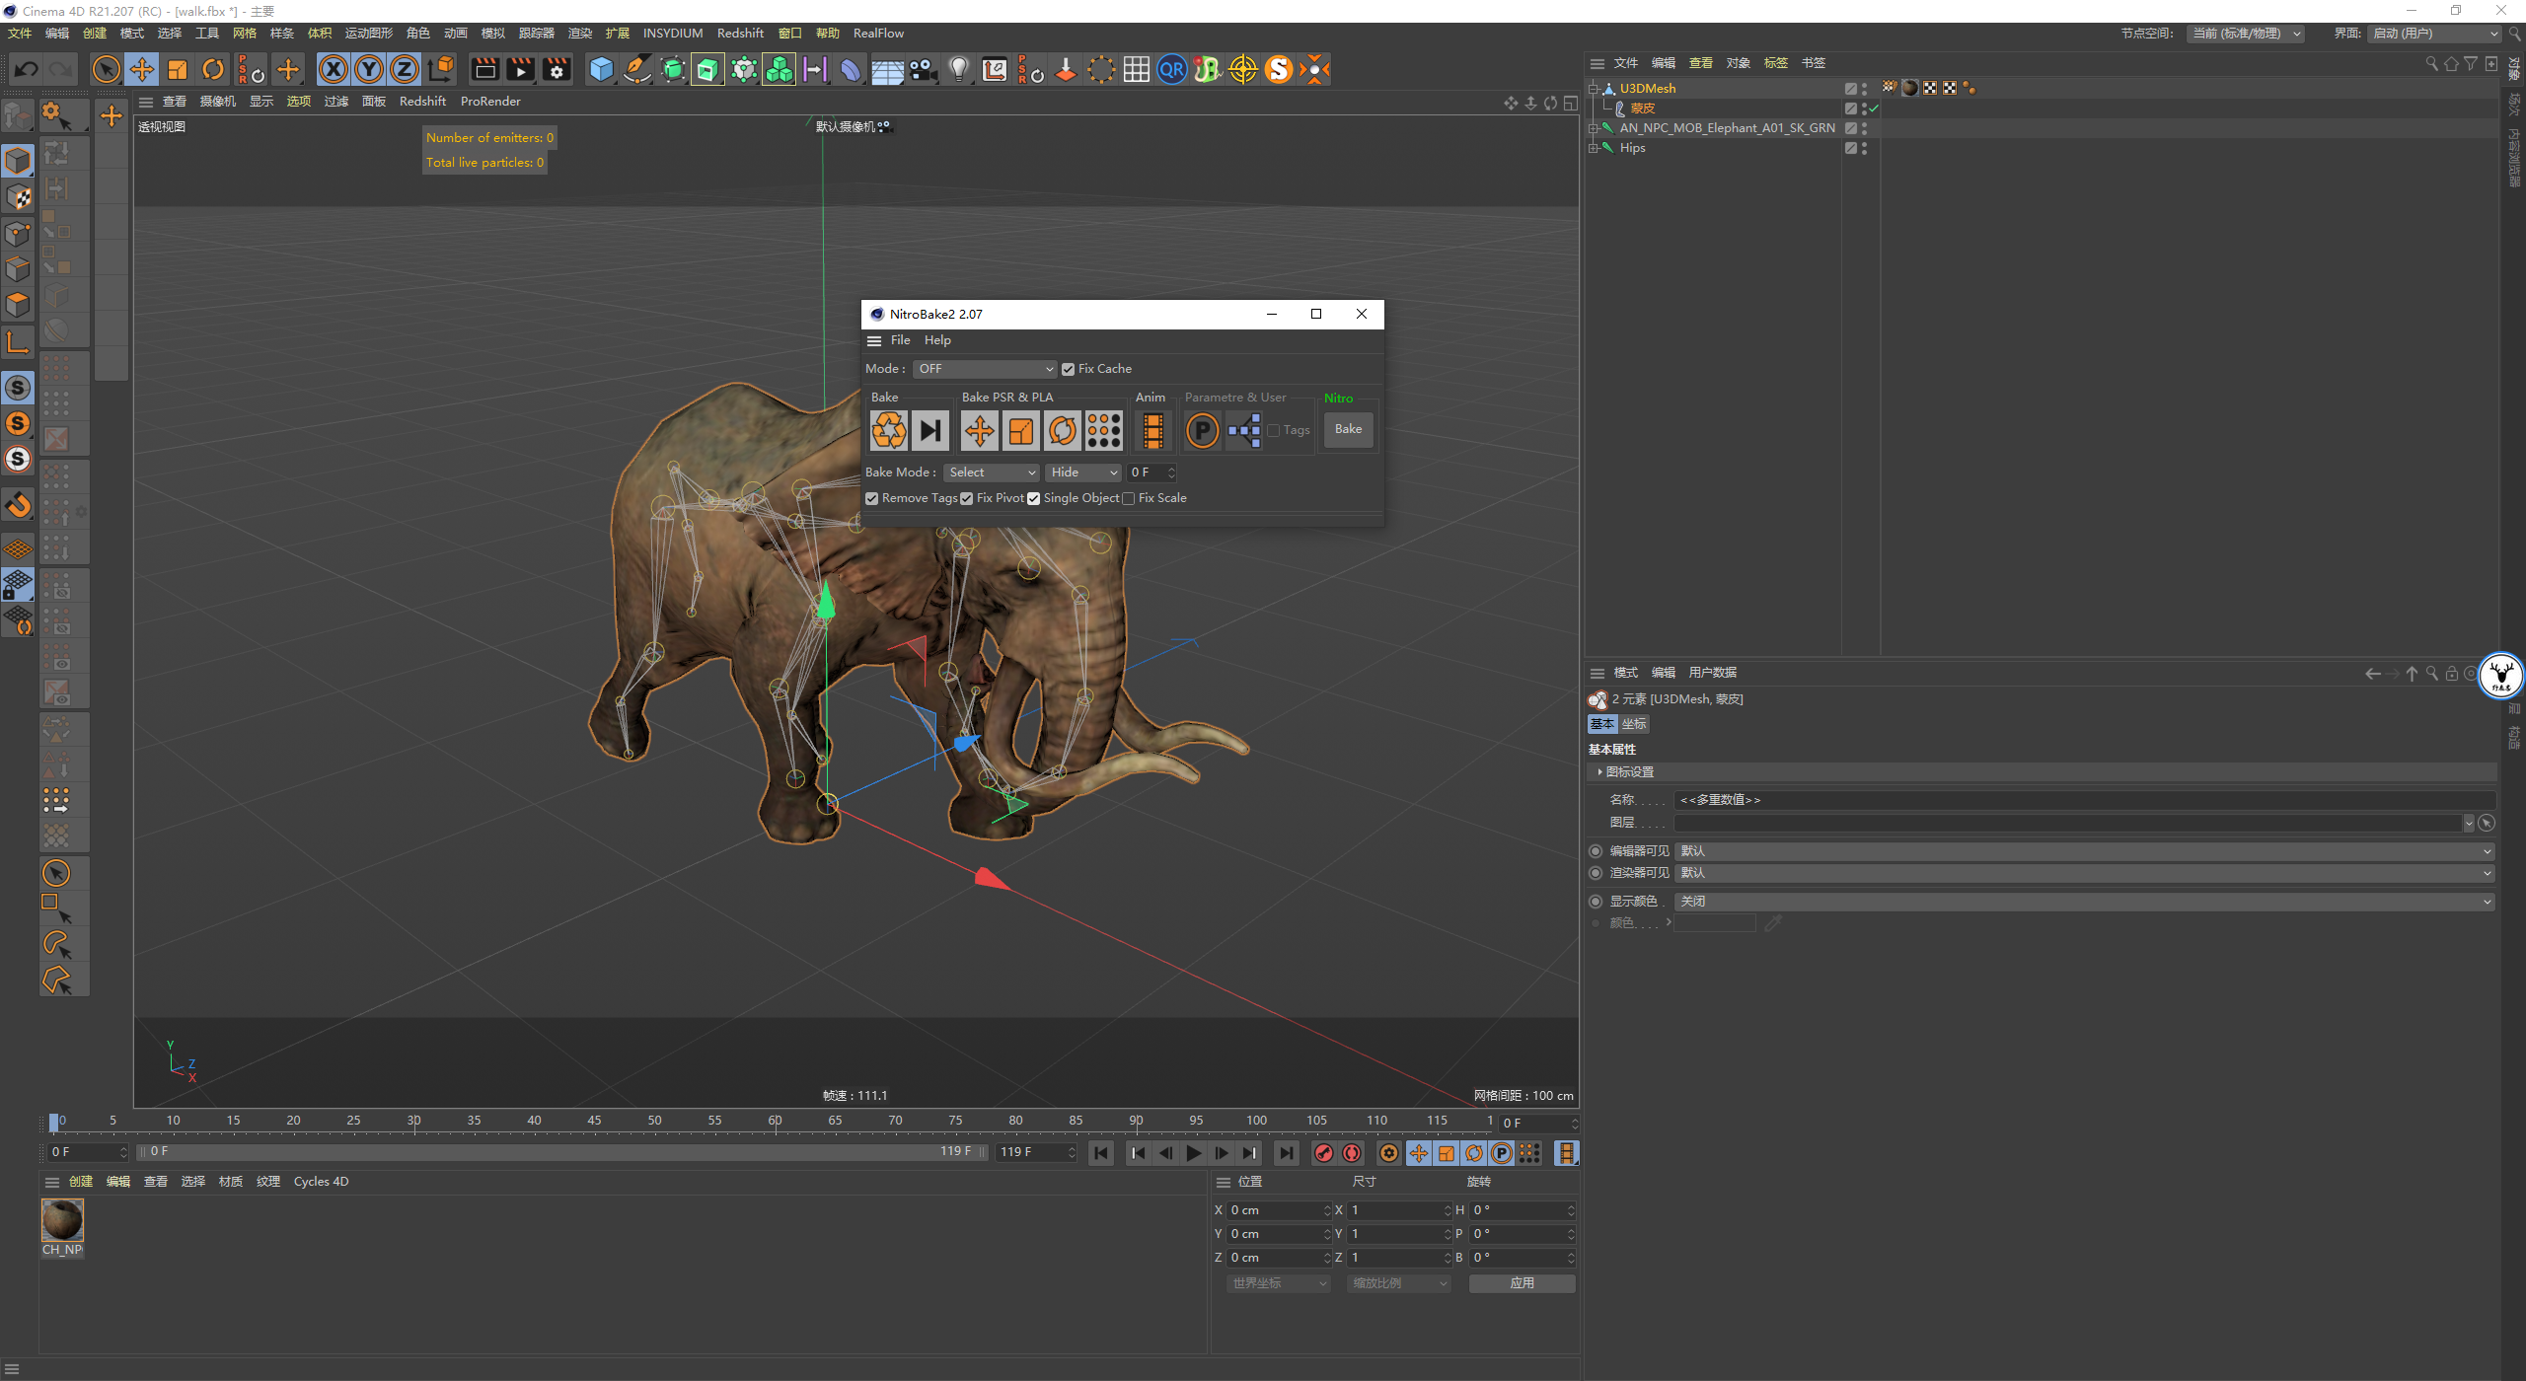2526x1381 pixels.
Task: Expand the Hips object tree
Action: 1593,148
